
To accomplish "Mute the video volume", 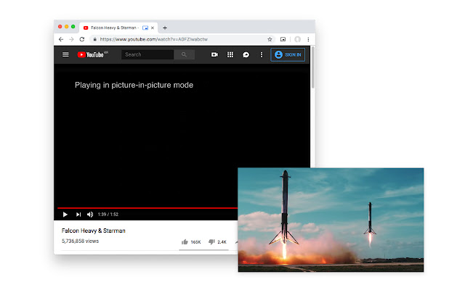I will point(90,215).
